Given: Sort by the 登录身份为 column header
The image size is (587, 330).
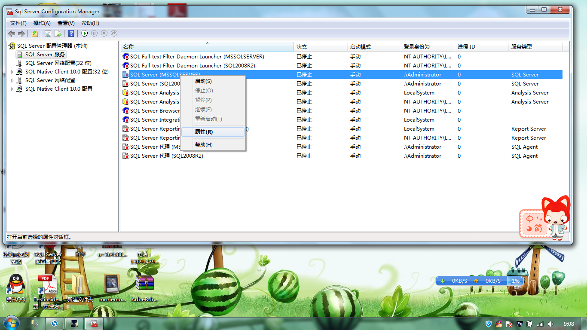Looking at the screenshot, I should pyautogui.click(x=428, y=47).
